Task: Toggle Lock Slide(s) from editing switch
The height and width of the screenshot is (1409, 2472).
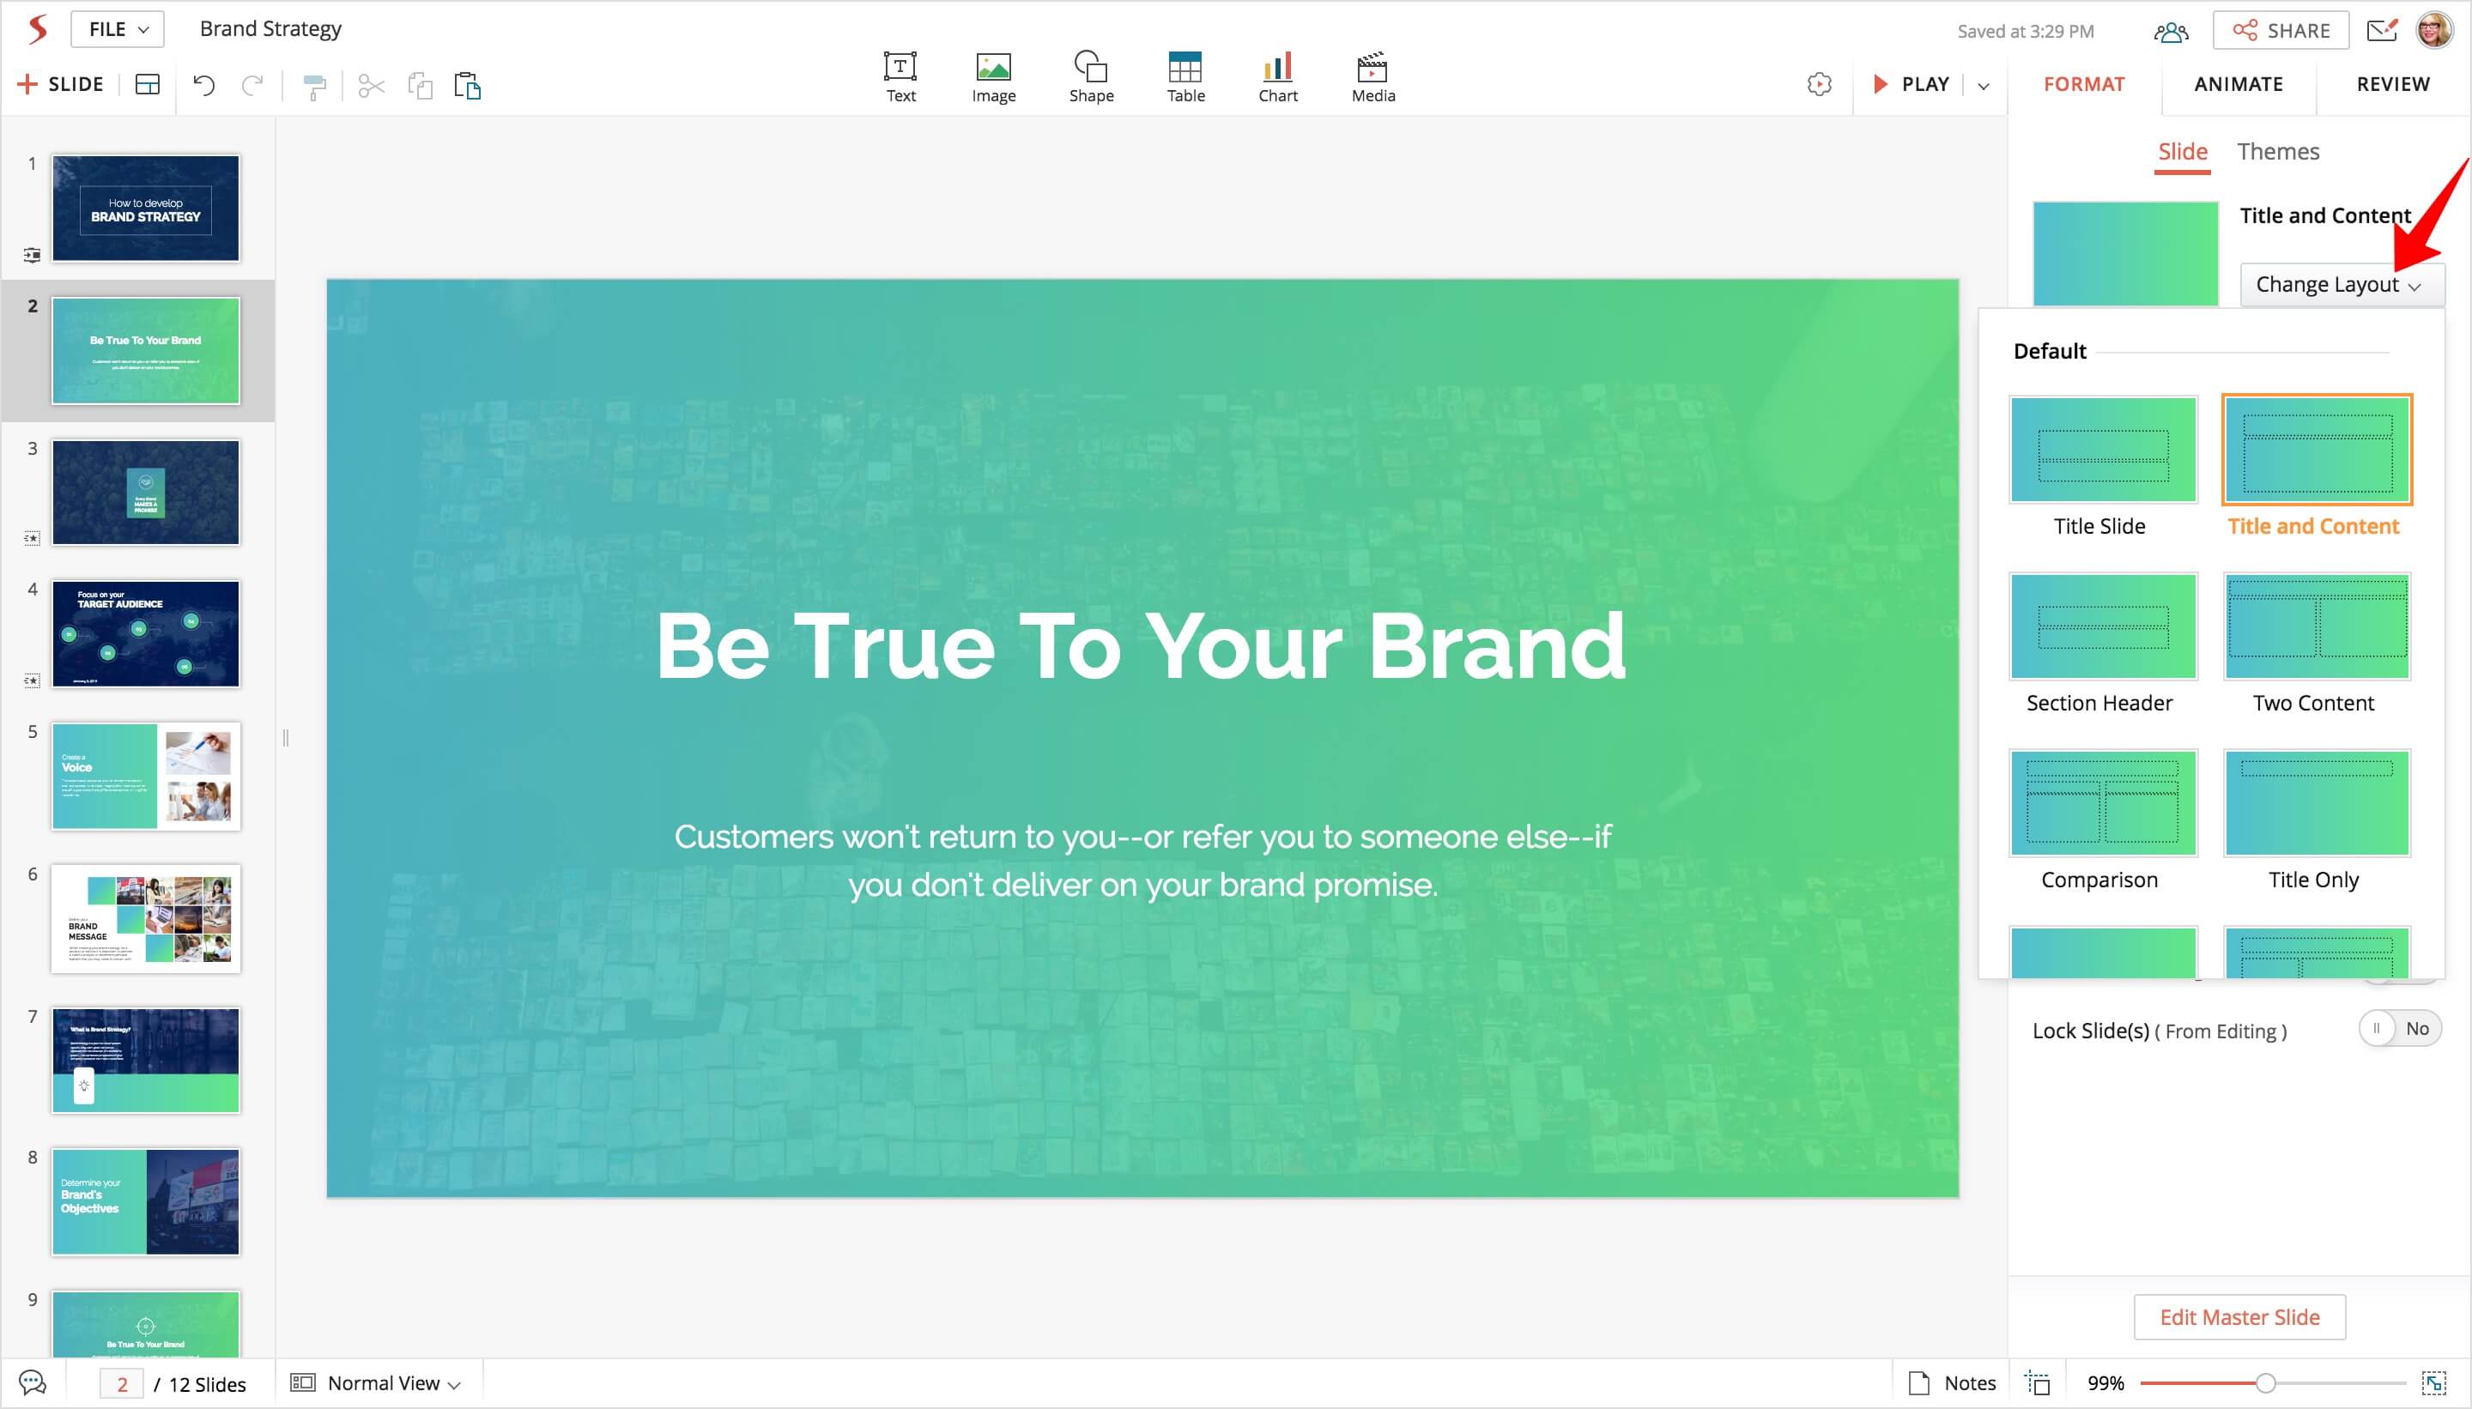Action: pyautogui.click(x=2398, y=1029)
